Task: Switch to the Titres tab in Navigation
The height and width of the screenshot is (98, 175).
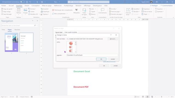Action: [x=3, y=30]
